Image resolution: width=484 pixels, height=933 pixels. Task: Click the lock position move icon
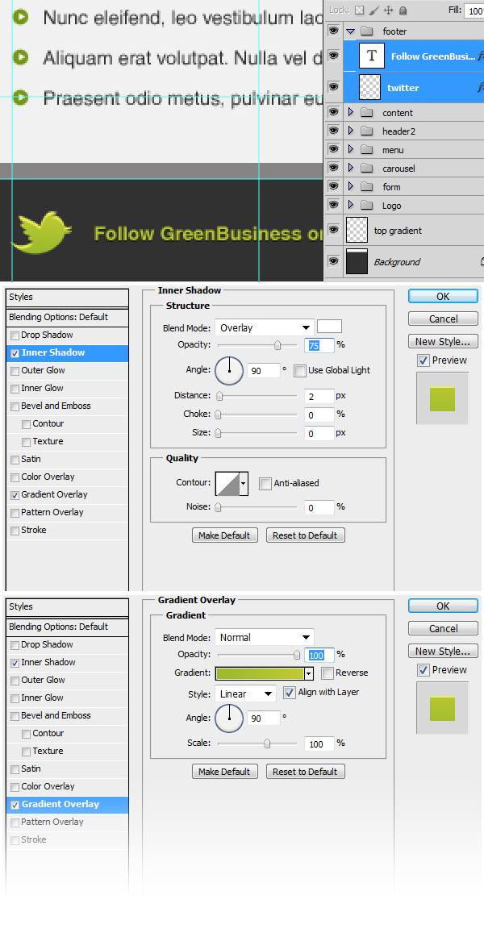[x=388, y=10]
